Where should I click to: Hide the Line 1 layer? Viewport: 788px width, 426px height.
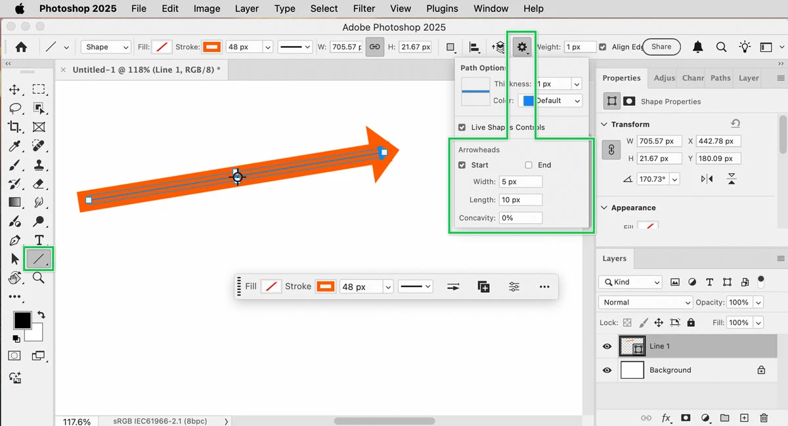(607, 346)
